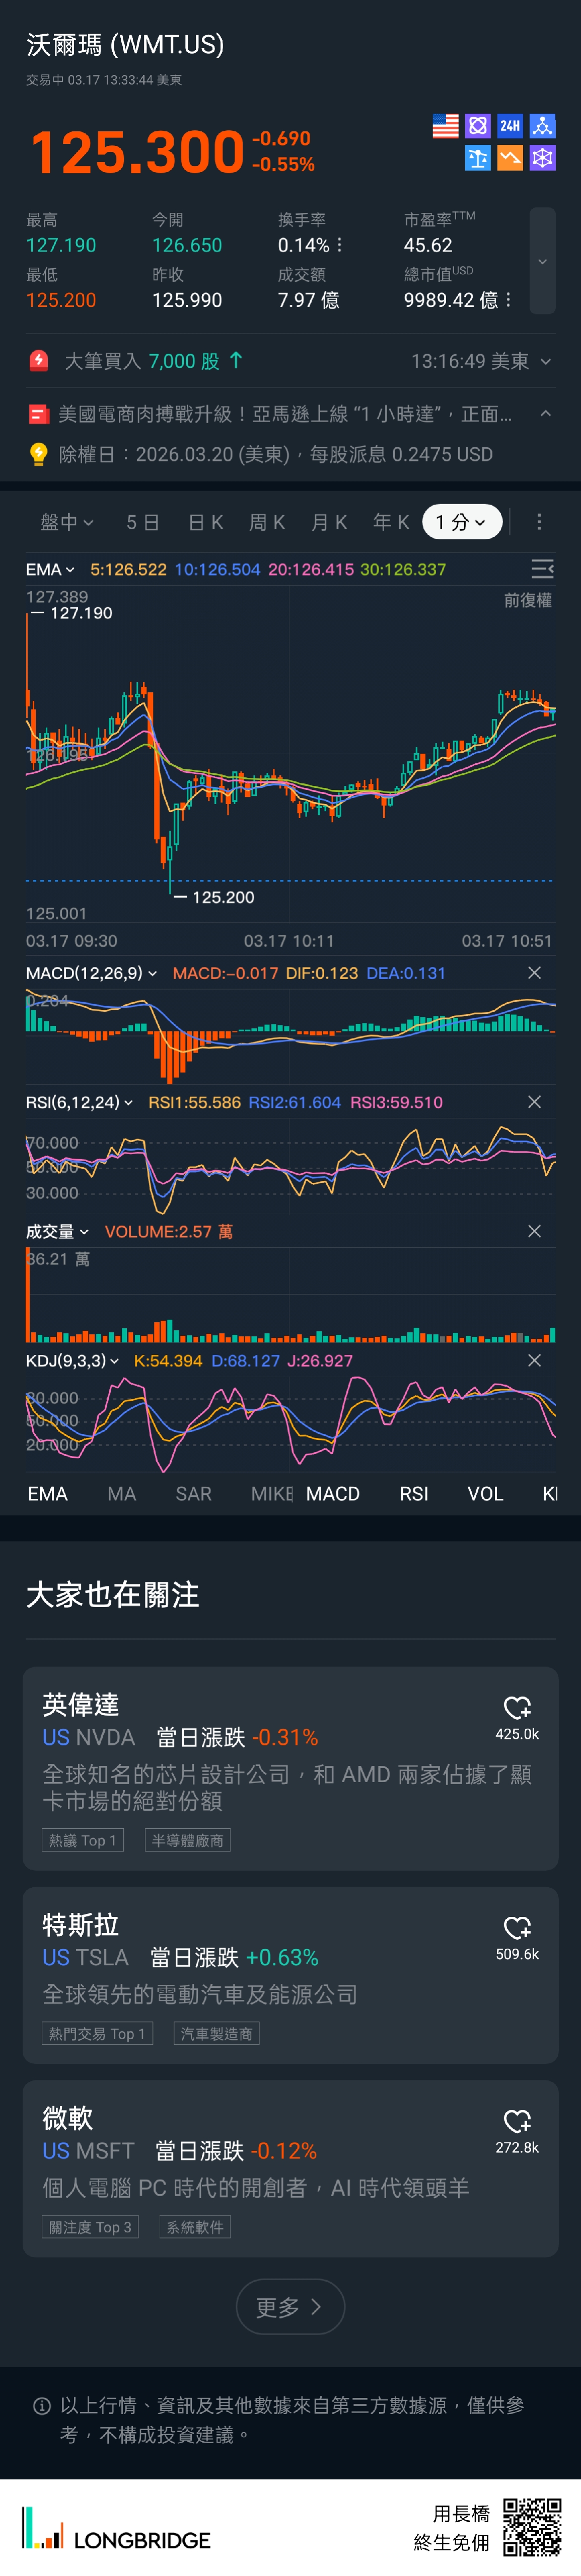Toggle the MACD indicator at bottom bar
This screenshot has height=2576, width=581.
tap(332, 1493)
